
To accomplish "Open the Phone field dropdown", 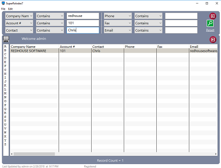I will click(x=118, y=16).
